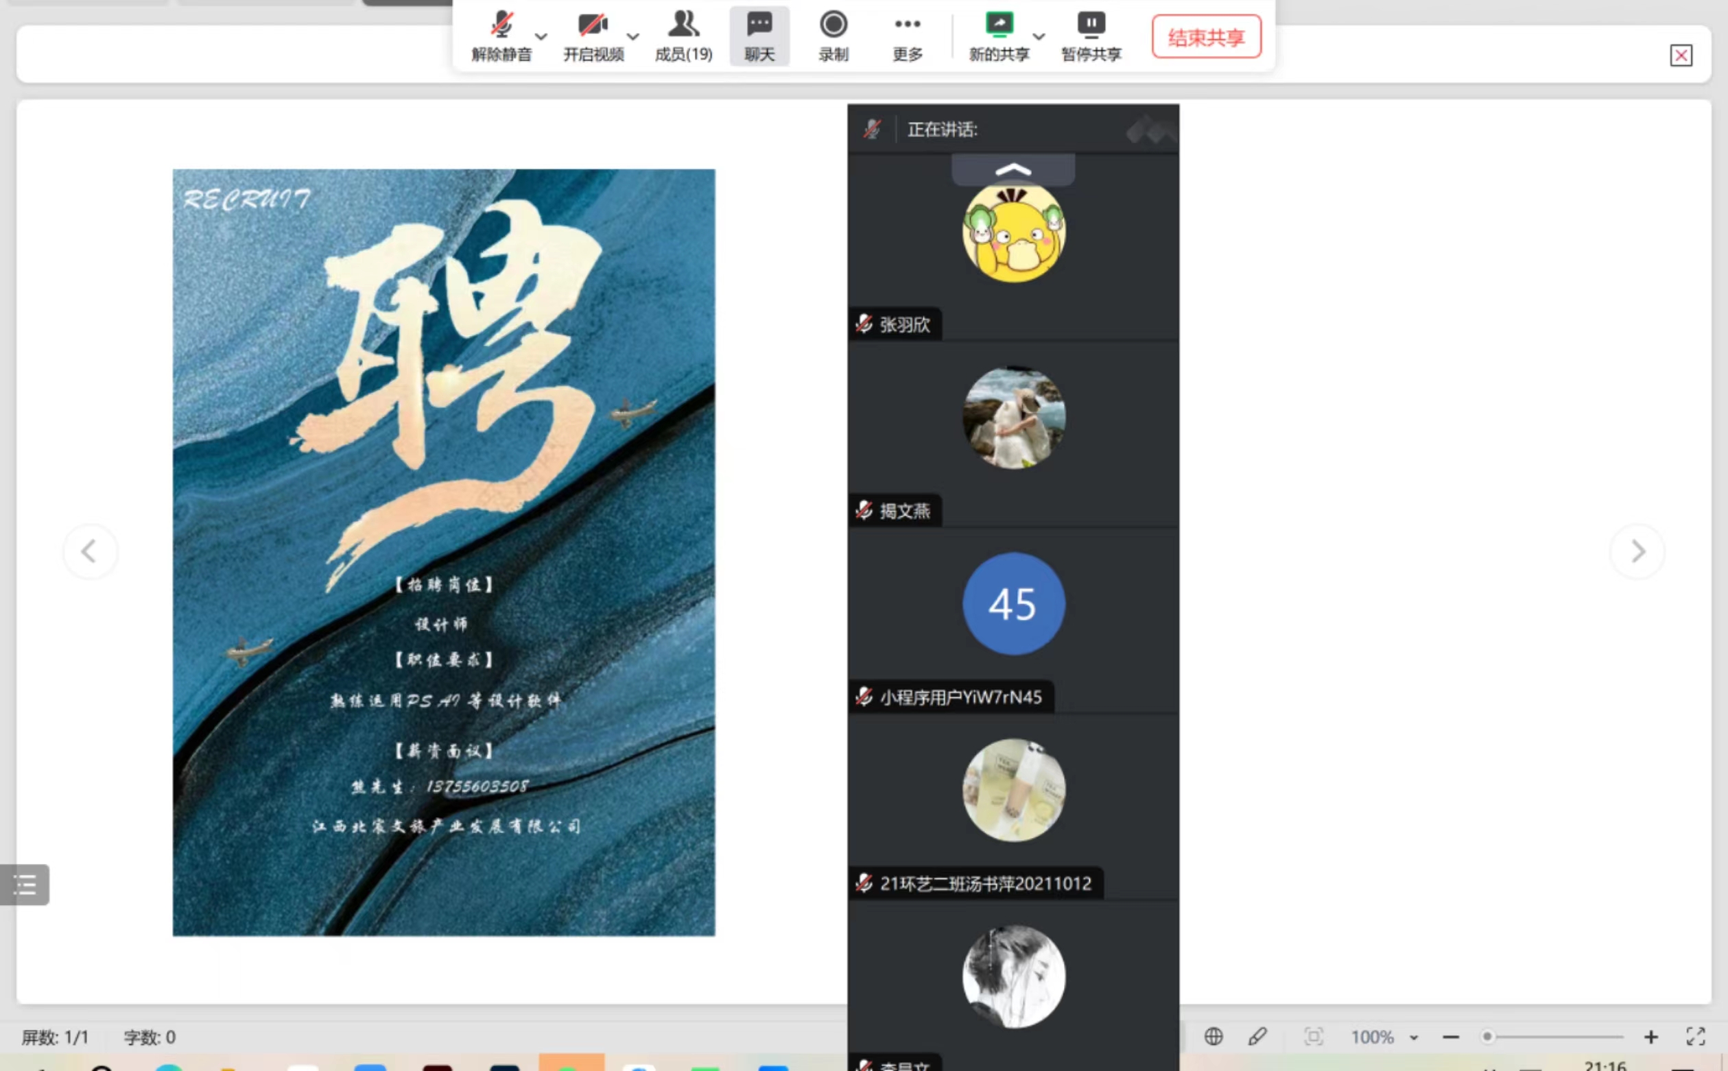The height and width of the screenshot is (1071, 1728).
Task: Click the 正在讲话: speaking label
Action: (943, 130)
